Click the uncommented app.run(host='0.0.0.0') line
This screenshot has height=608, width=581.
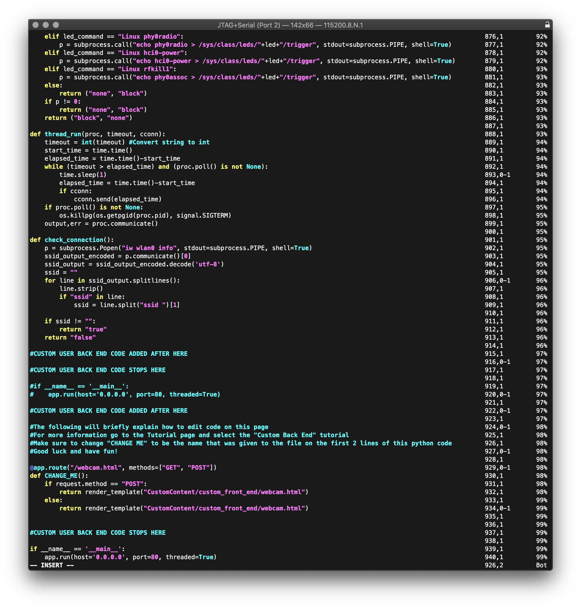click(x=130, y=557)
